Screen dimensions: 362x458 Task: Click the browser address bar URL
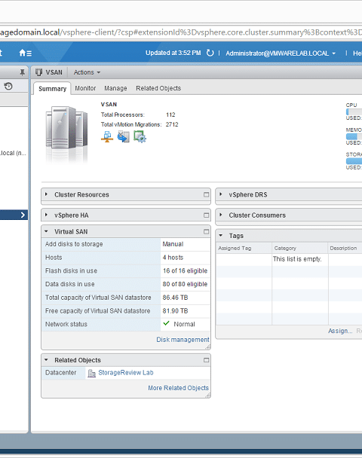(181, 32)
